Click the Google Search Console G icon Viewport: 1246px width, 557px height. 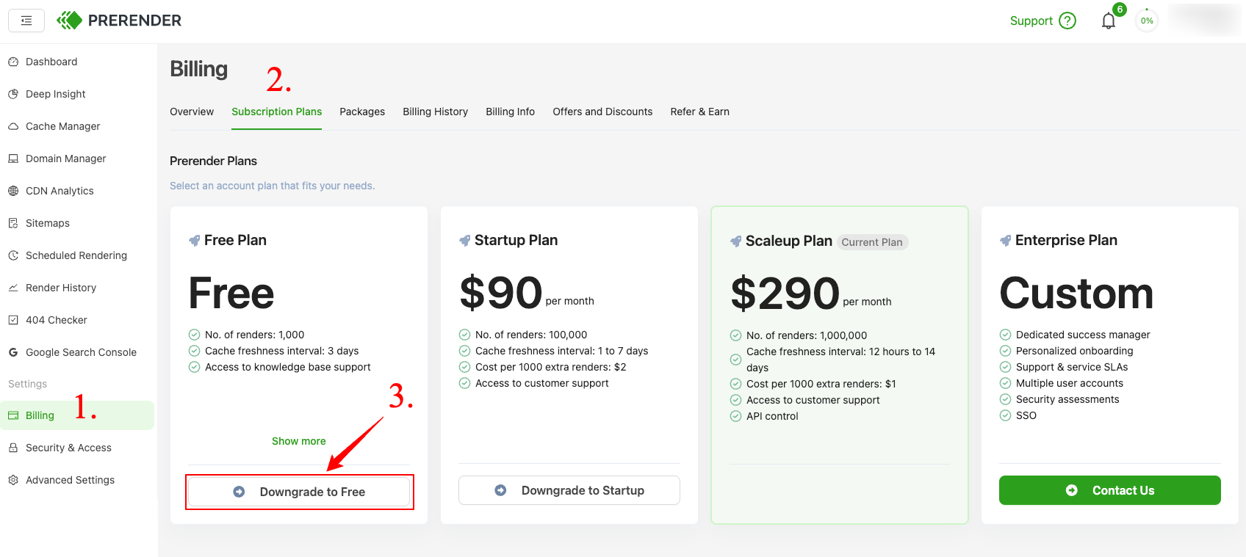[x=13, y=352]
